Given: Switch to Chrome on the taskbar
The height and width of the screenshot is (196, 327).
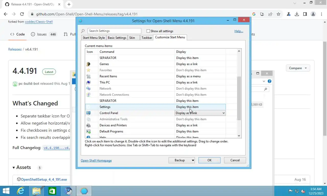Looking at the screenshot, I should pyautogui.click(x=68, y=191).
